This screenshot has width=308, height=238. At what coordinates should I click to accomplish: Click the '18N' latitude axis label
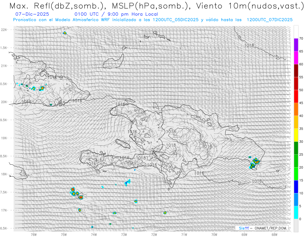click(4, 174)
